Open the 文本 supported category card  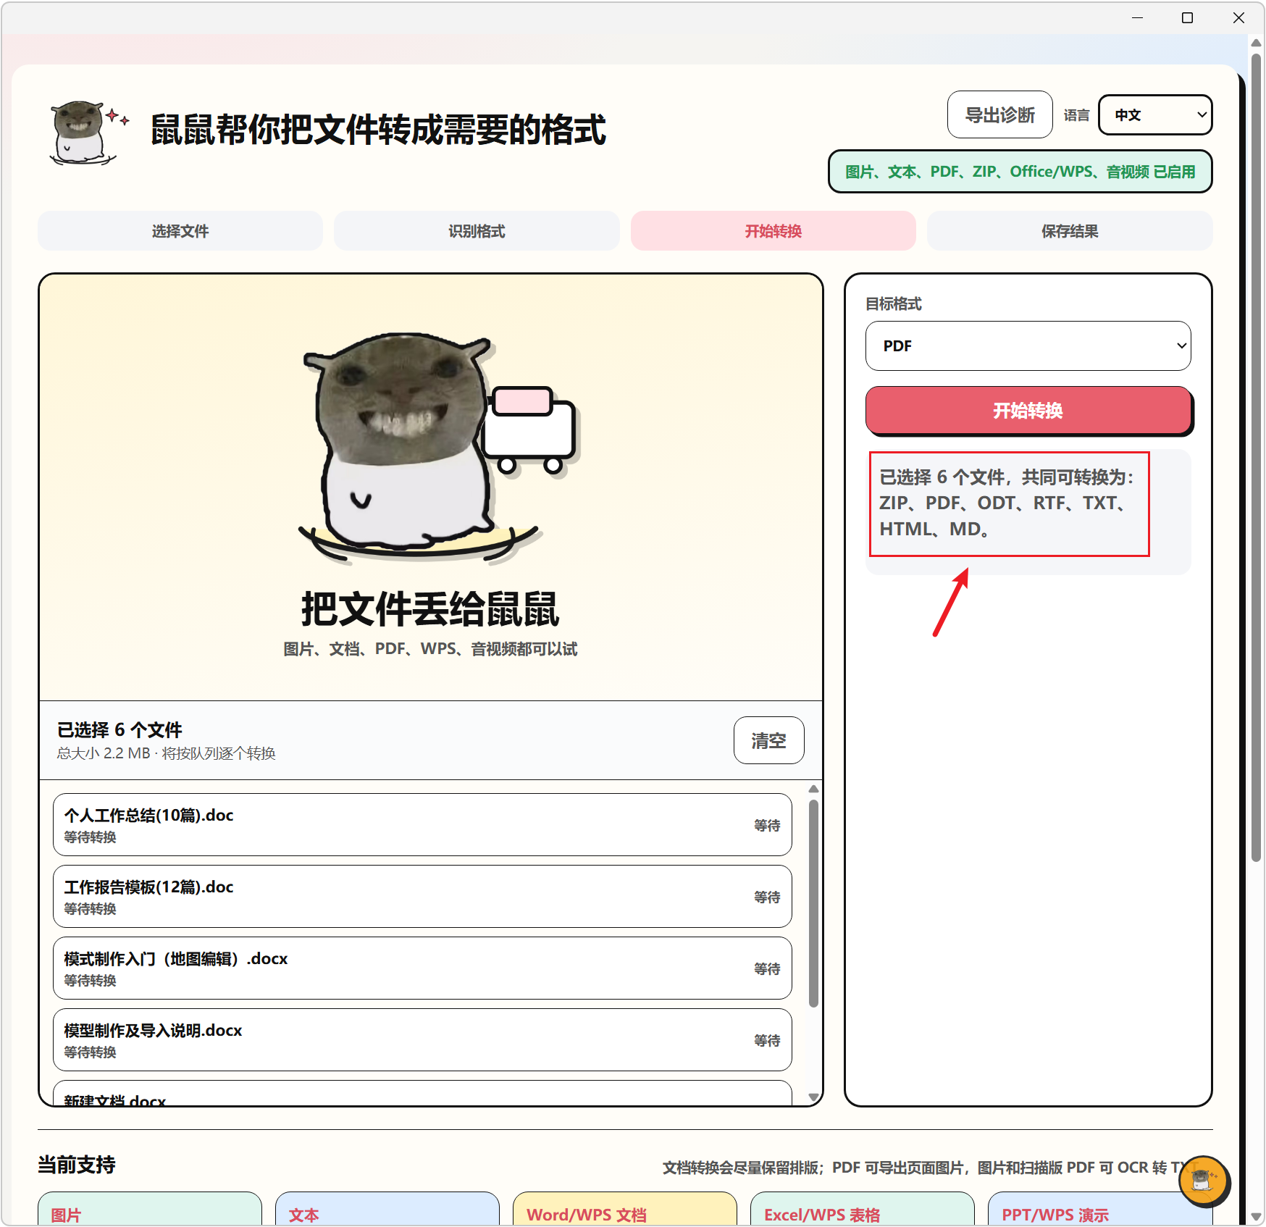[x=387, y=1208]
